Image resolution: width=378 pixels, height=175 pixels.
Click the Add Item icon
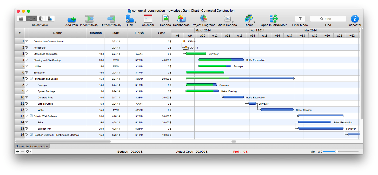pyautogui.click(x=71, y=19)
